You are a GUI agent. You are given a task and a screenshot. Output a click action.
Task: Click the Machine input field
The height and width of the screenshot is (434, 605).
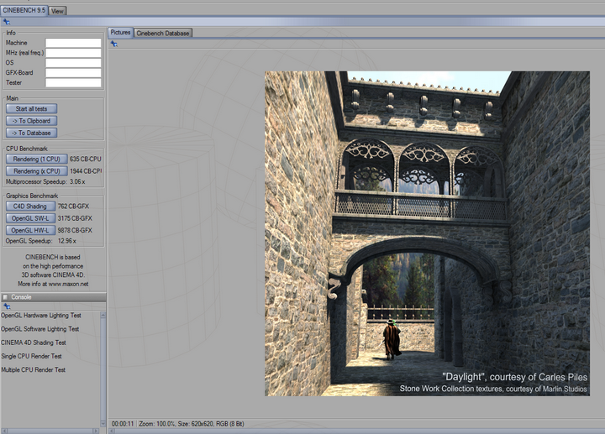[x=73, y=43]
